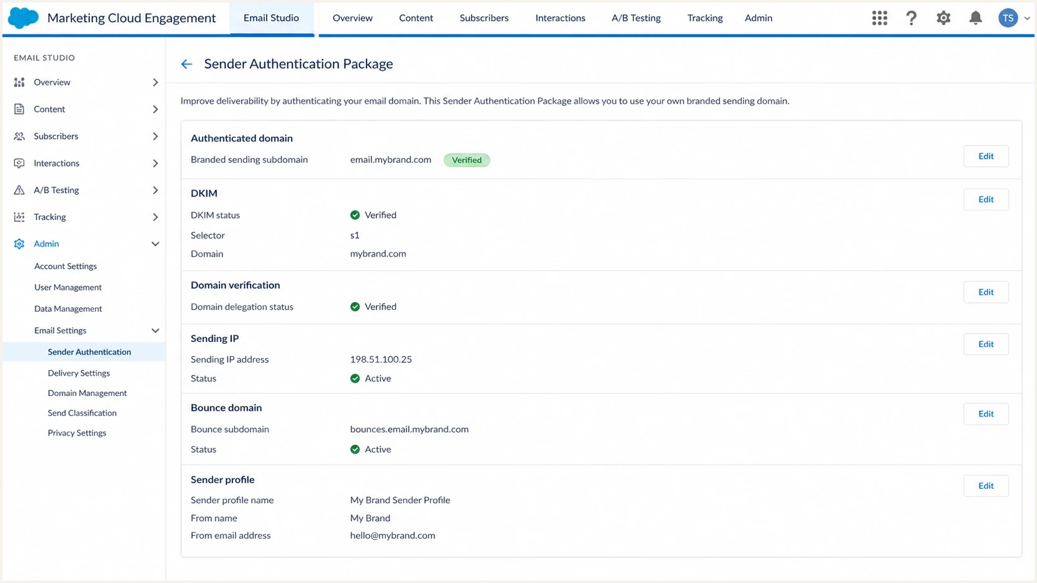Click the Marketing Cloud Engagement title
The width and height of the screenshot is (1037, 583).
click(x=131, y=18)
